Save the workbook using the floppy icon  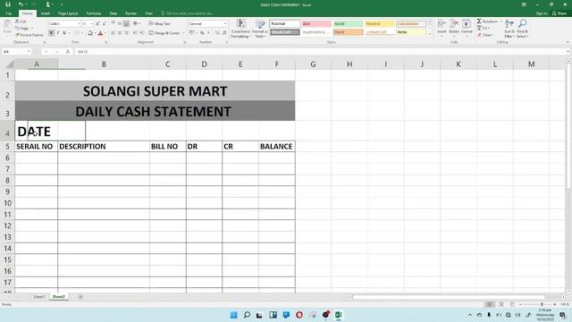coord(8,4)
